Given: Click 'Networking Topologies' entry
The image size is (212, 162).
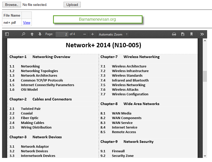Looking at the screenshot, I should (x=39, y=71).
